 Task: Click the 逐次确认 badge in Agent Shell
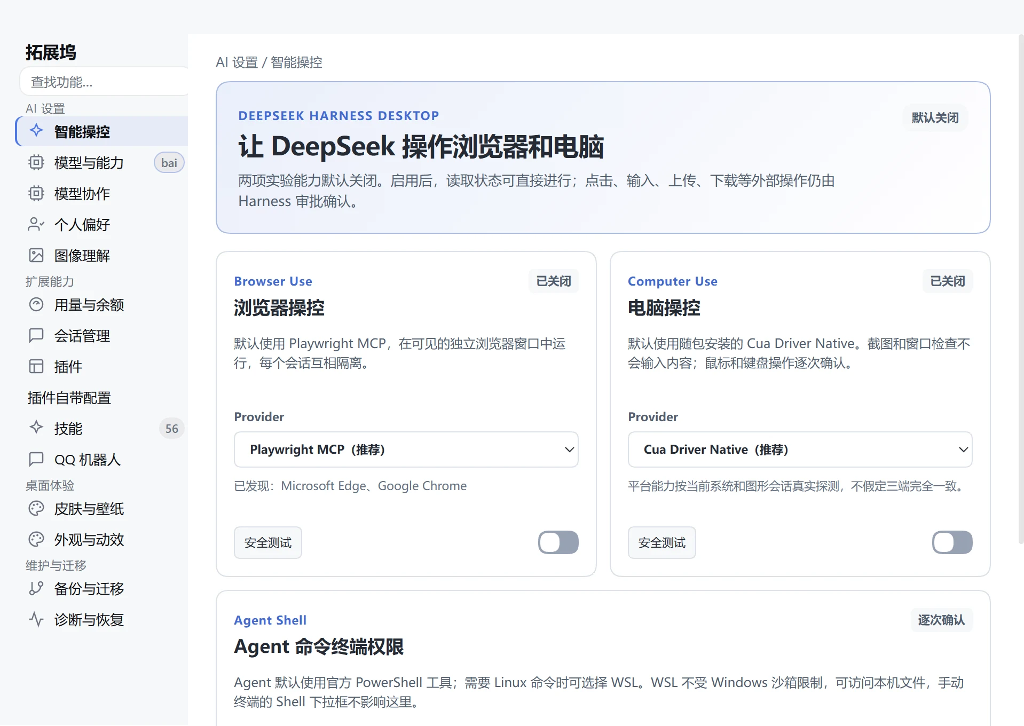(x=941, y=620)
